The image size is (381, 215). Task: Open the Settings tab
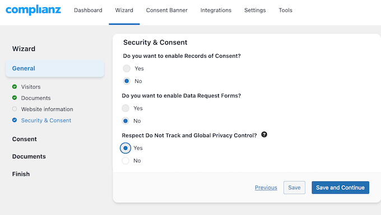point(255,10)
